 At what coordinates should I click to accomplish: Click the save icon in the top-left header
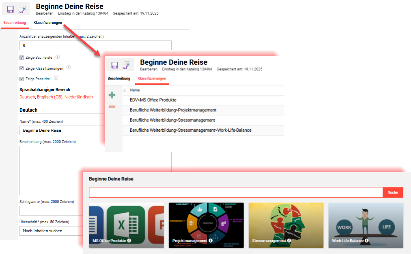[11, 9]
